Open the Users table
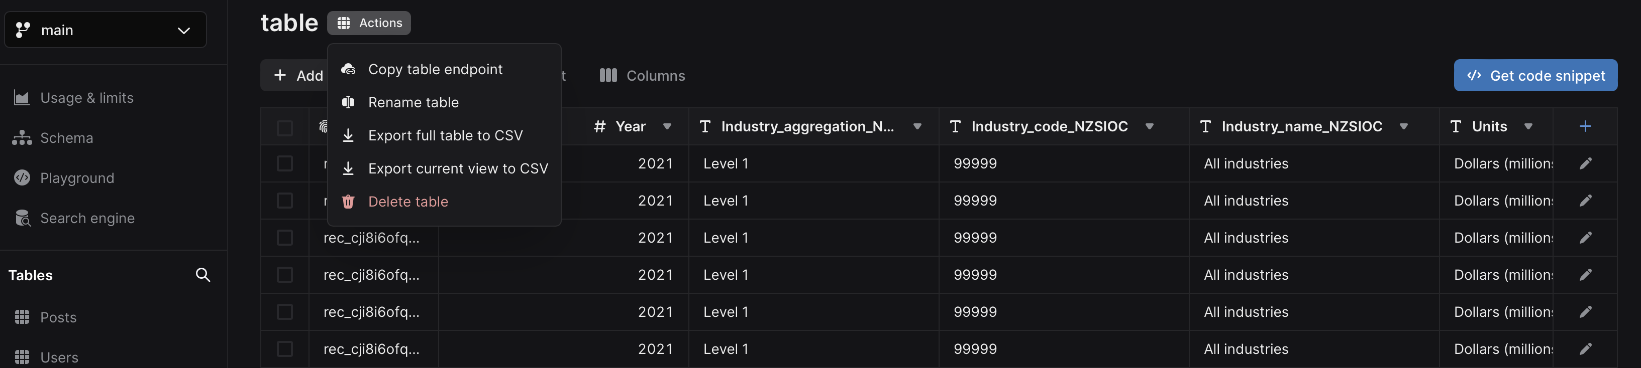 click(59, 357)
